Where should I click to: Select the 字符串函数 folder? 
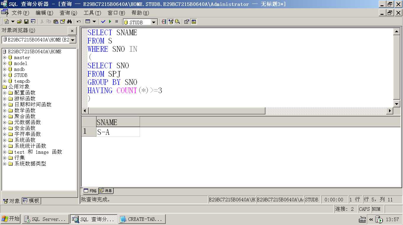(28, 134)
